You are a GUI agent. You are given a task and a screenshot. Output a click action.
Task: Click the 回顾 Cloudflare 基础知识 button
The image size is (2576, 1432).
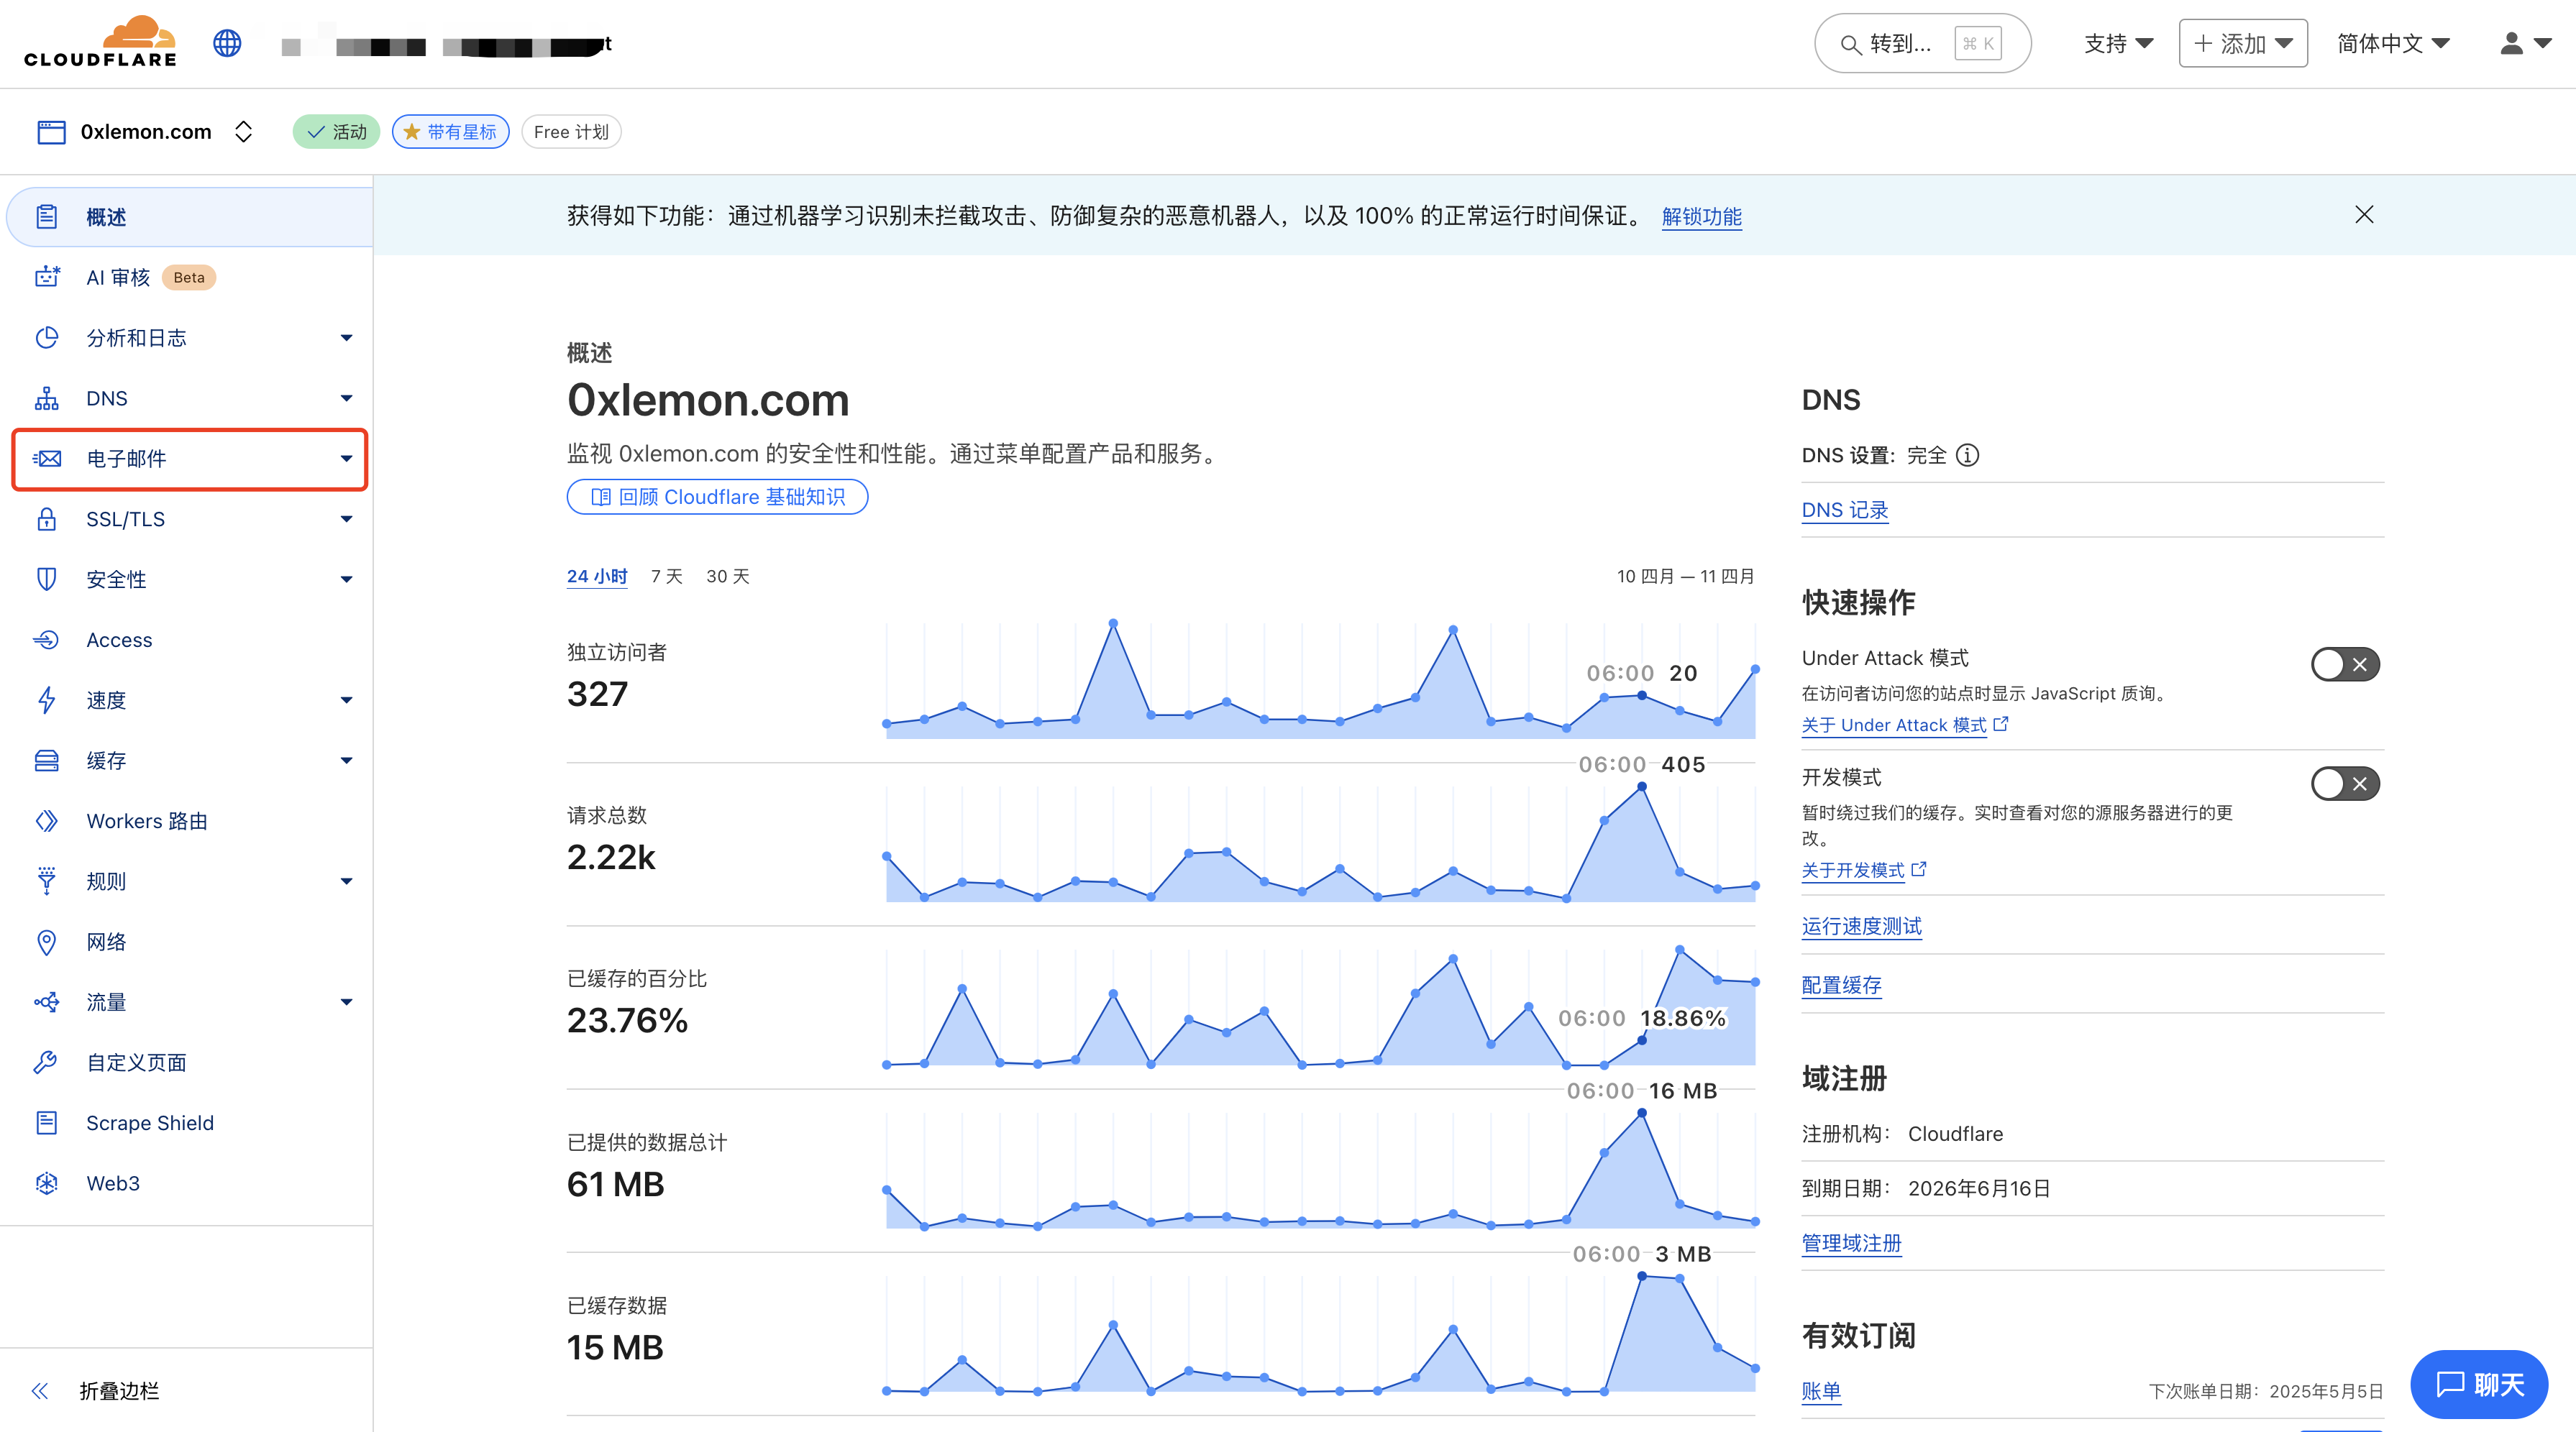[x=717, y=497]
